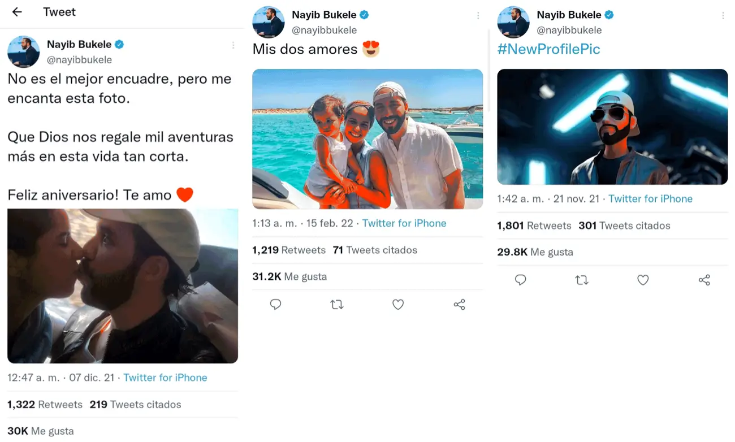View the 1,322 Retweets list
Viewport: 735px width, 442px height.
45,405
